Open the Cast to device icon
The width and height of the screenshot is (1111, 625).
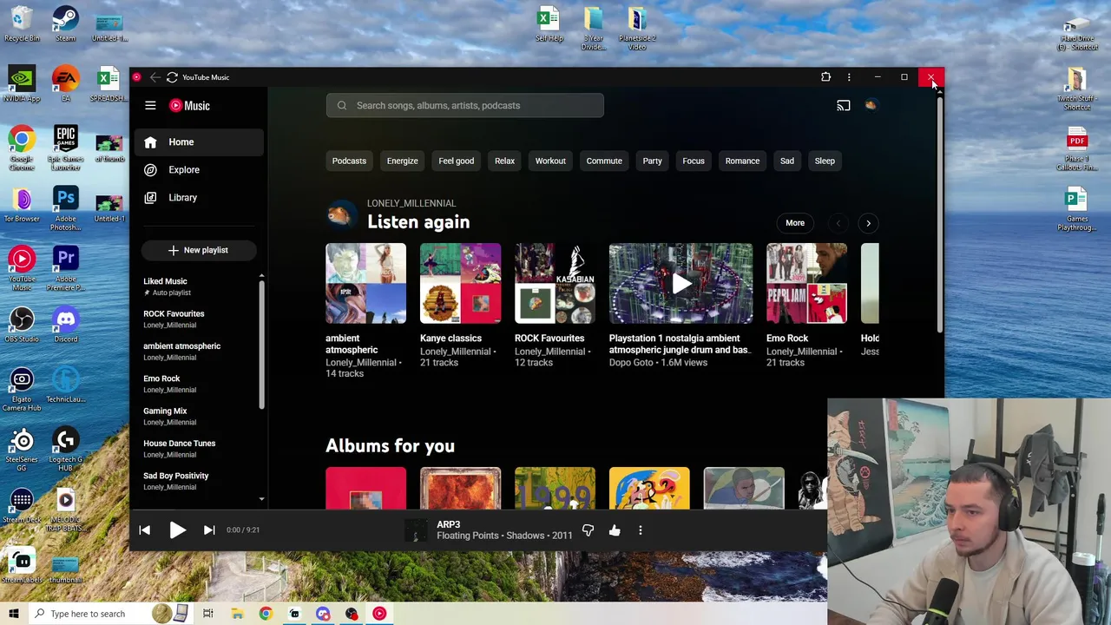coord(844,106)
